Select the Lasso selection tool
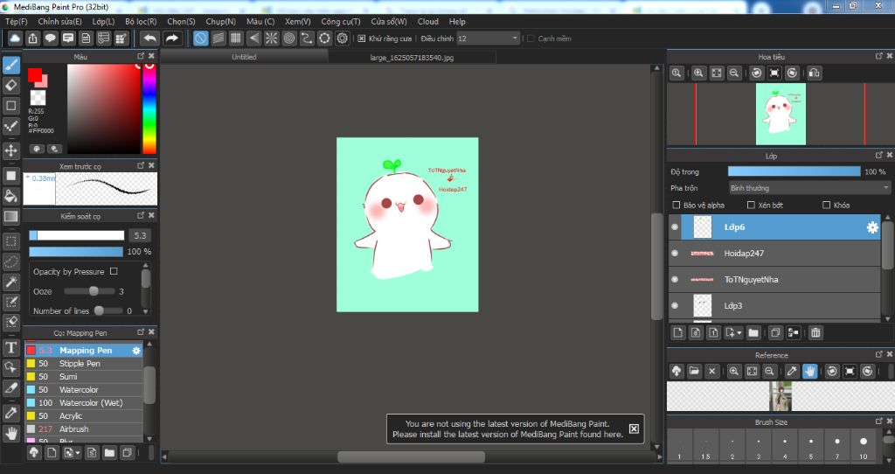This screenshot has width=895, height=474. tap(10, 261)
